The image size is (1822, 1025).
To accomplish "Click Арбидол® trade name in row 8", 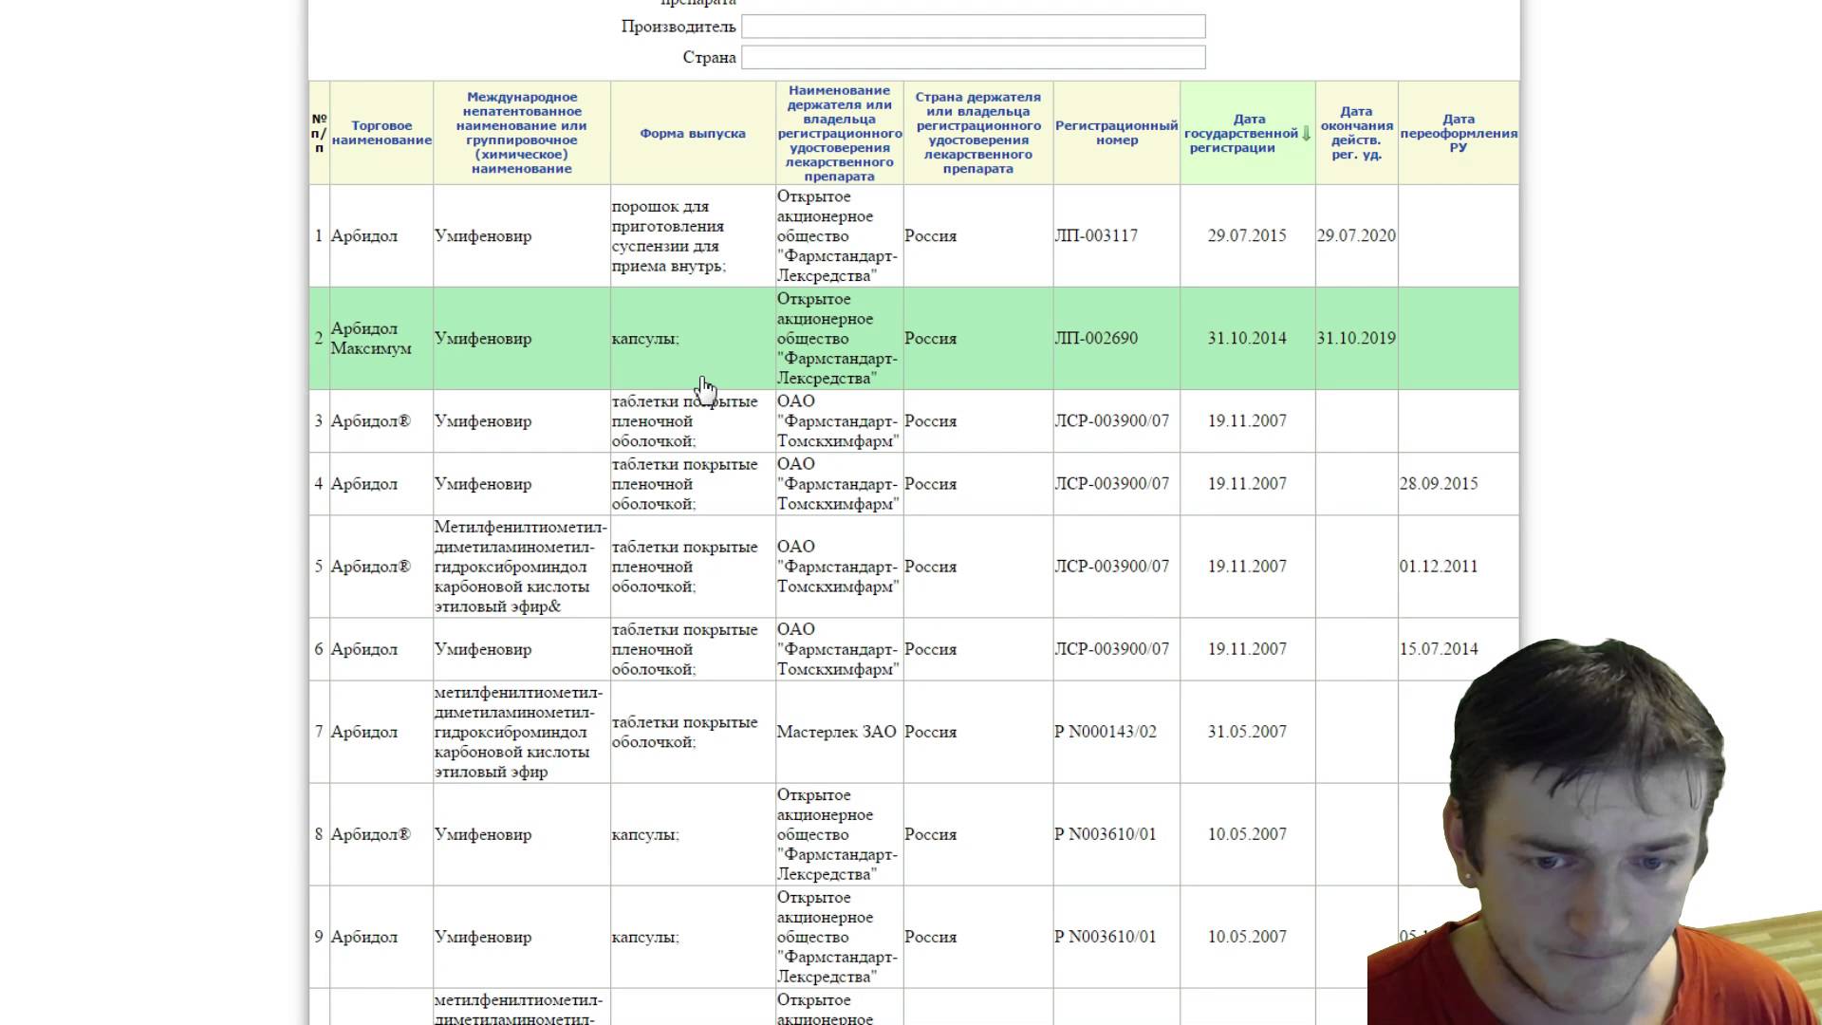I will (371, 834).
